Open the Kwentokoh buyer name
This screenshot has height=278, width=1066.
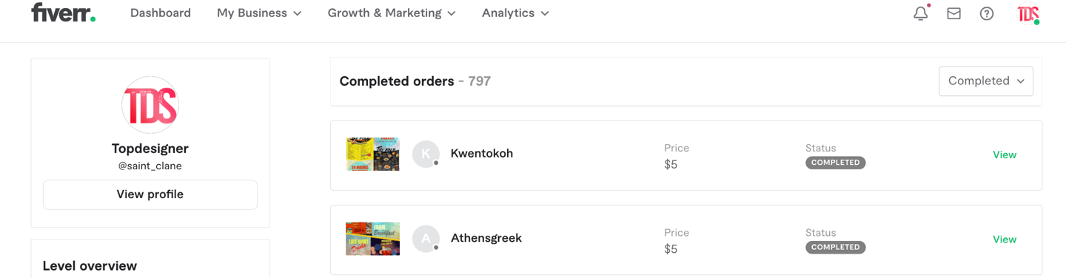tap(482, 154)
